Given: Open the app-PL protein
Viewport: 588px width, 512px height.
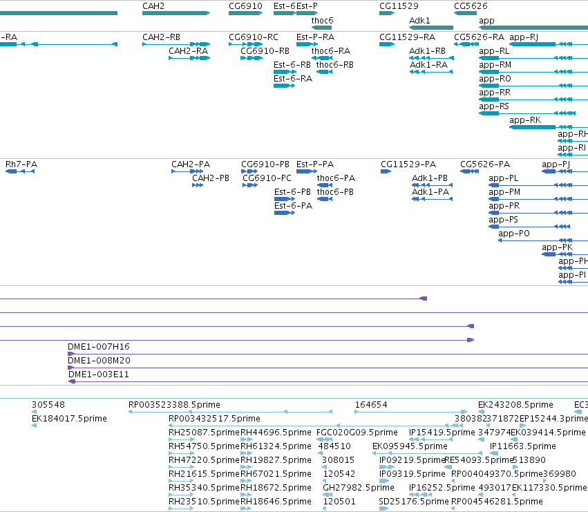Looking at the screenshot, I should coord(538,185).
